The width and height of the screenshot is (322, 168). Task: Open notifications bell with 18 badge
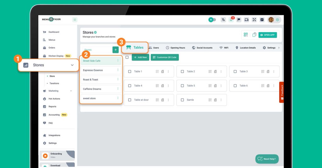point(231,20)
